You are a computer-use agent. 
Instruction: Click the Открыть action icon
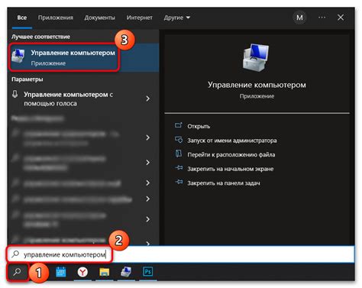tap(179, 125)
